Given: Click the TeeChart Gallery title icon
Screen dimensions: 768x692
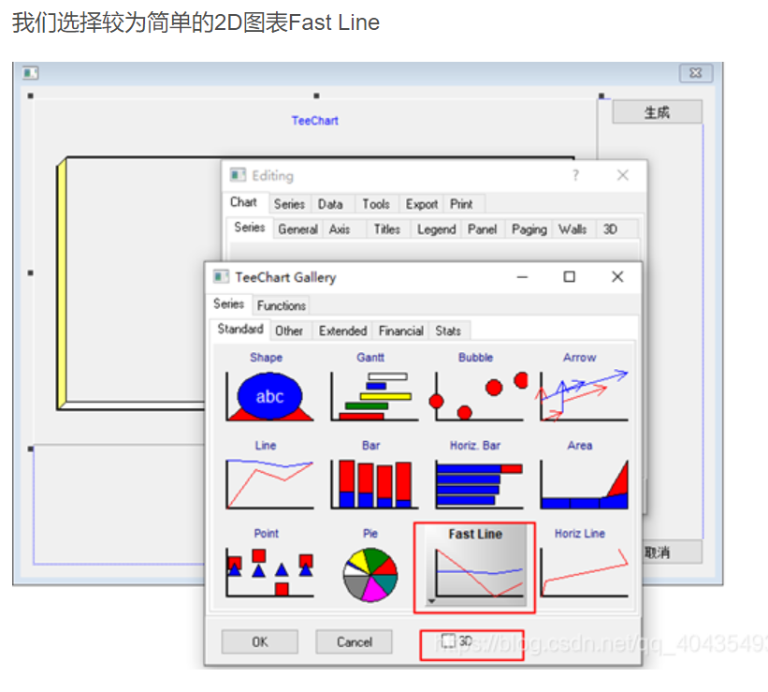Looking at the screenshot, I should click(221, 276).
